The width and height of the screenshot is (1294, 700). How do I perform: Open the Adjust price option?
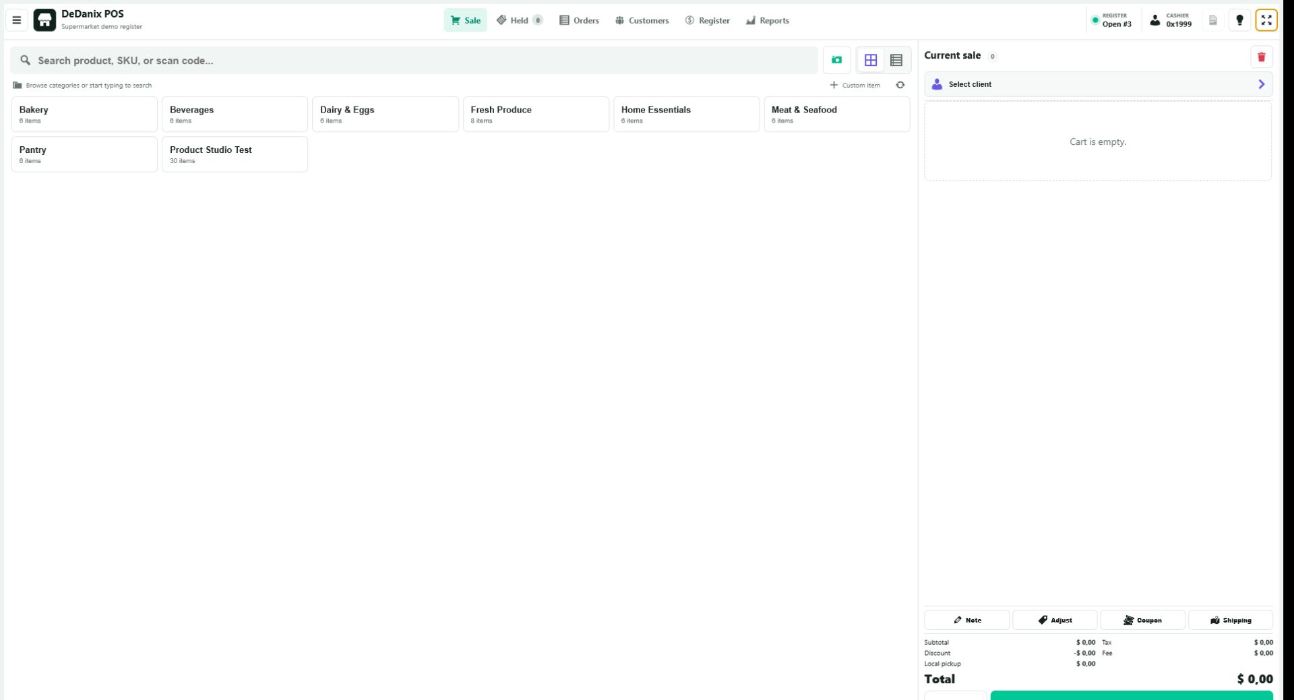(x=1055, y=620)
